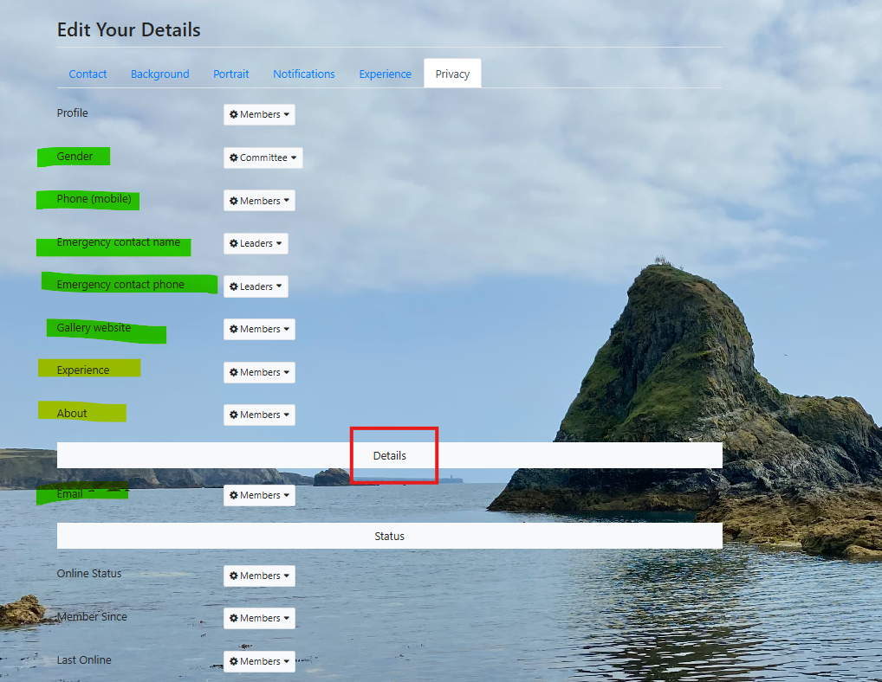The width and height of the screenshot is (882, 682).
Task: Switch to the Background tab
Action: point(159,74)
